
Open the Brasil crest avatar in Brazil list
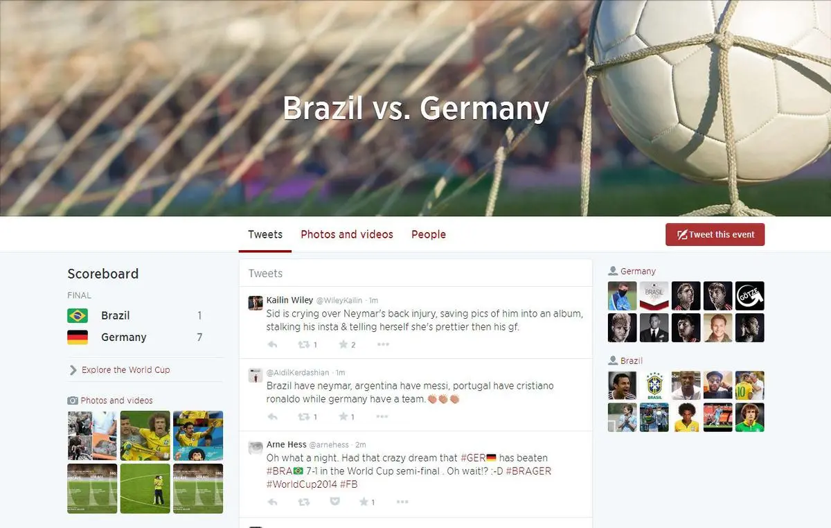654,385
